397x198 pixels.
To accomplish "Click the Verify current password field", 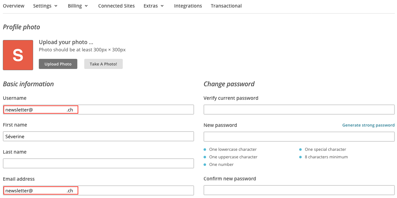I will [299, 110].
